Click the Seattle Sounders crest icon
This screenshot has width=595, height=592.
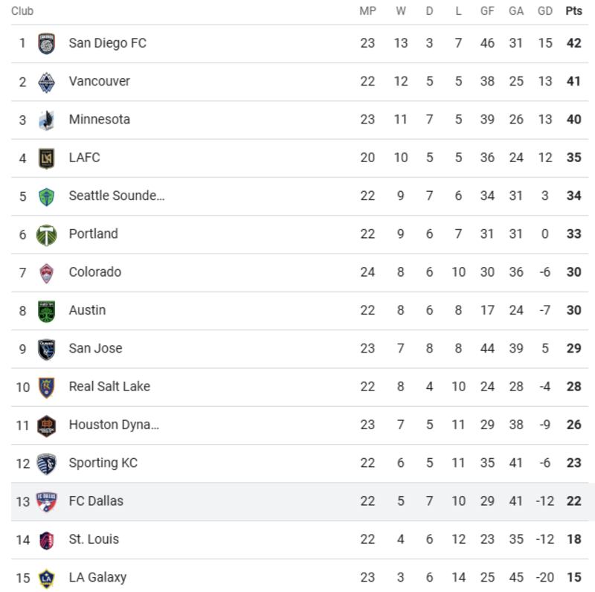(x=47, y=196)
